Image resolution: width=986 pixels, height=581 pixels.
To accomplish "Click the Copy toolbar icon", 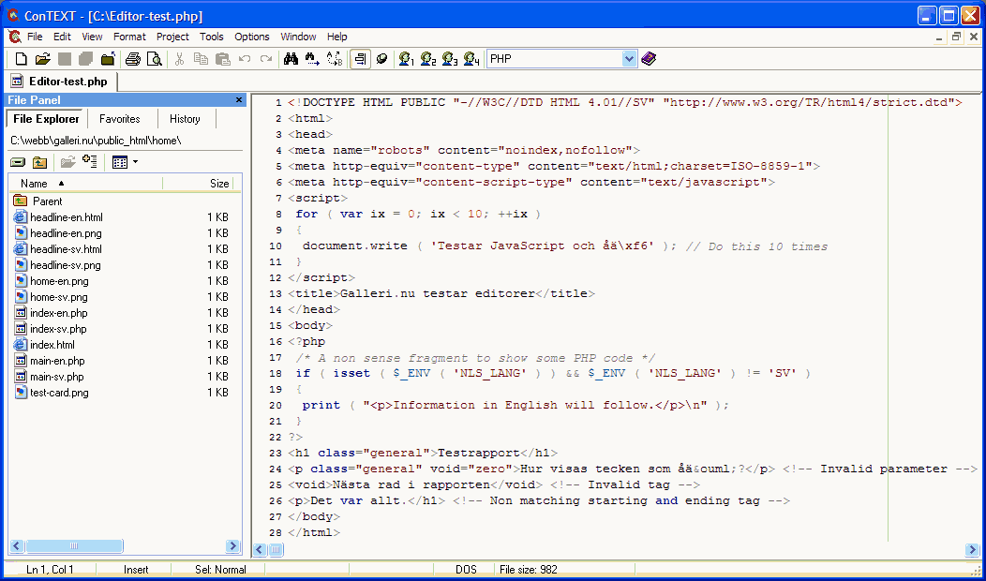I will point(201,59).
